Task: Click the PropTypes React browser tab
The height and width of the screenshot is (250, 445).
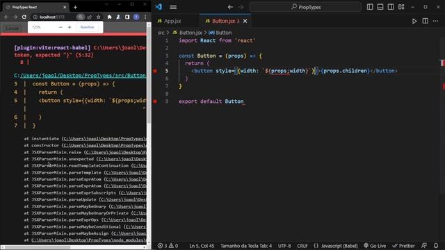Action: click(35, 7)
